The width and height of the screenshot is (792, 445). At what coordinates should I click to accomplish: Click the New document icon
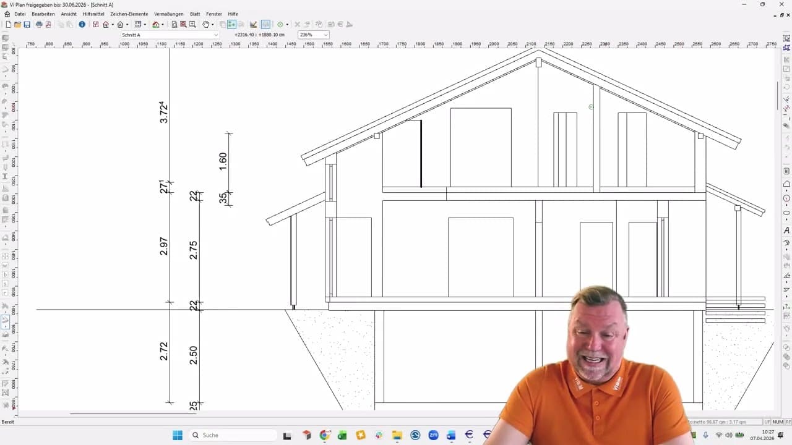click(x=8, y=25)
